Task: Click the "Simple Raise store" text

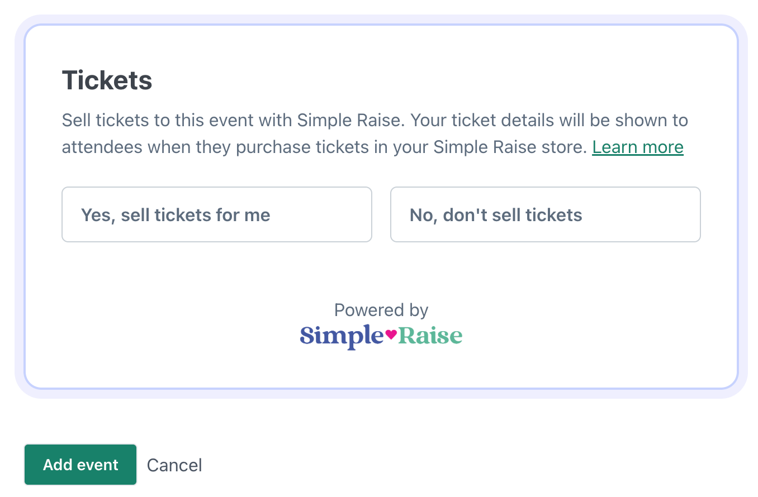Action: coord(510,147)
